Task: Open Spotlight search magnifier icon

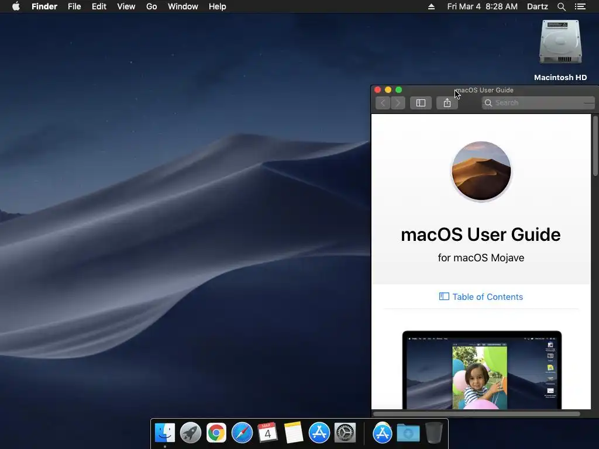Action: 561,6
